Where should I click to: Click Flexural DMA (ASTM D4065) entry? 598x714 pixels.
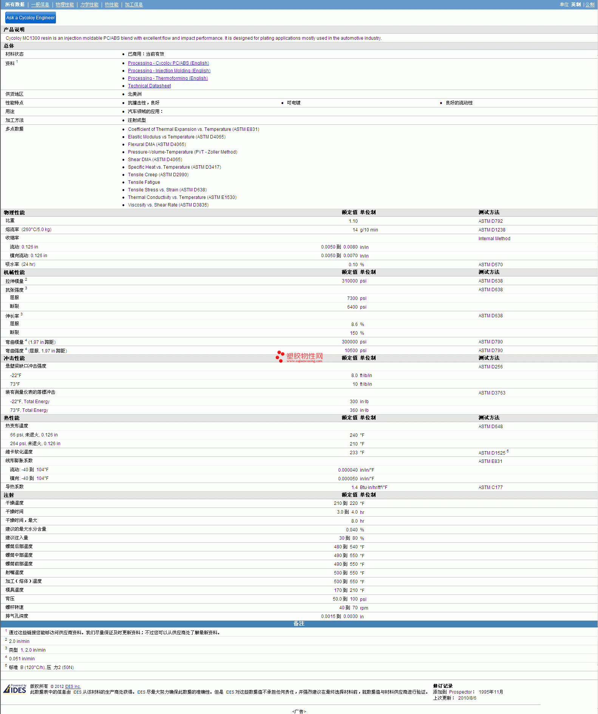tap(157, 144)
